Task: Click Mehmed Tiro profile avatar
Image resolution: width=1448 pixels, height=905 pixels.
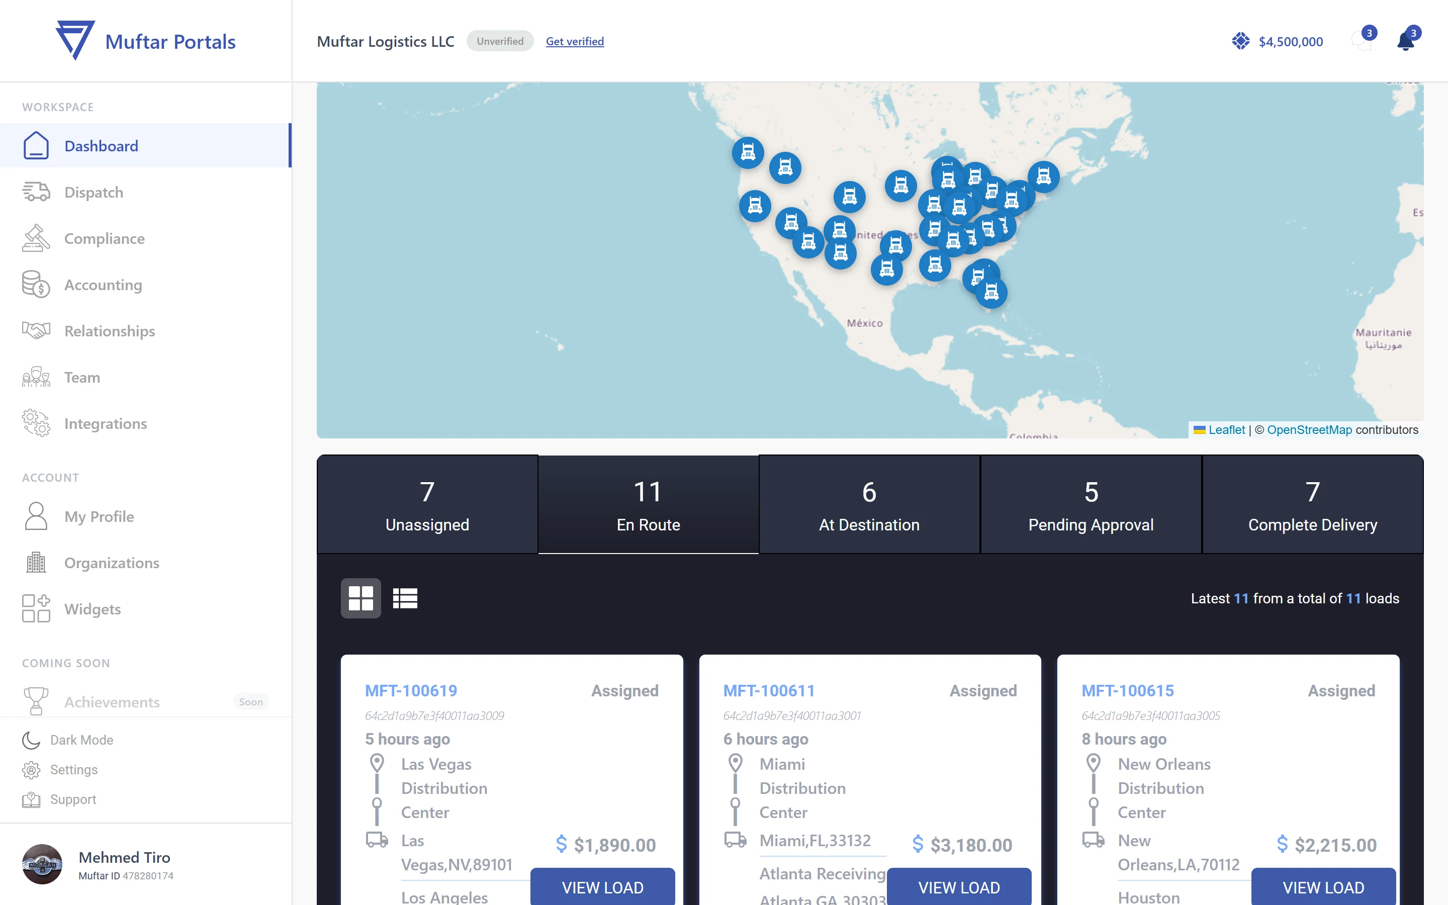Action: point(42,864)
